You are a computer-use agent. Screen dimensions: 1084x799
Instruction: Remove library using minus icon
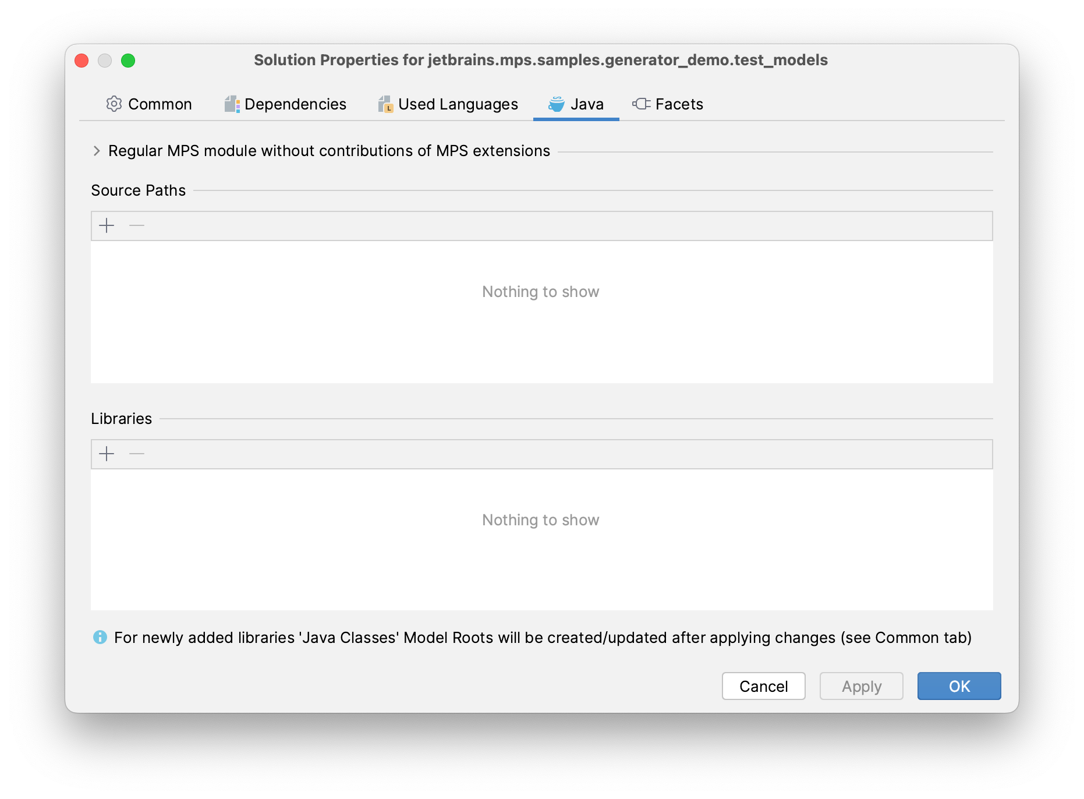coord(137,454)
